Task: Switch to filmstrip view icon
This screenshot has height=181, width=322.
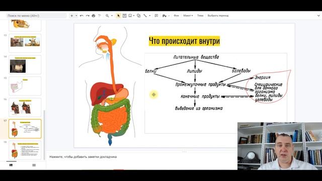Action: pos(11,165)
